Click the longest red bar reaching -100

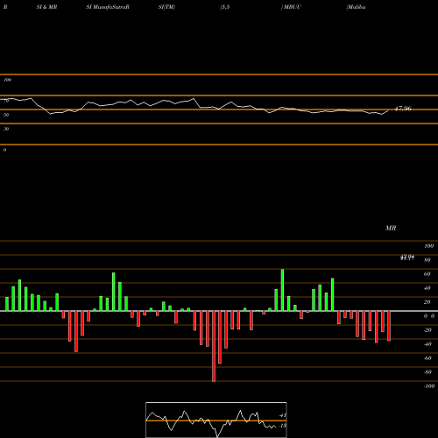pos(214,346)
